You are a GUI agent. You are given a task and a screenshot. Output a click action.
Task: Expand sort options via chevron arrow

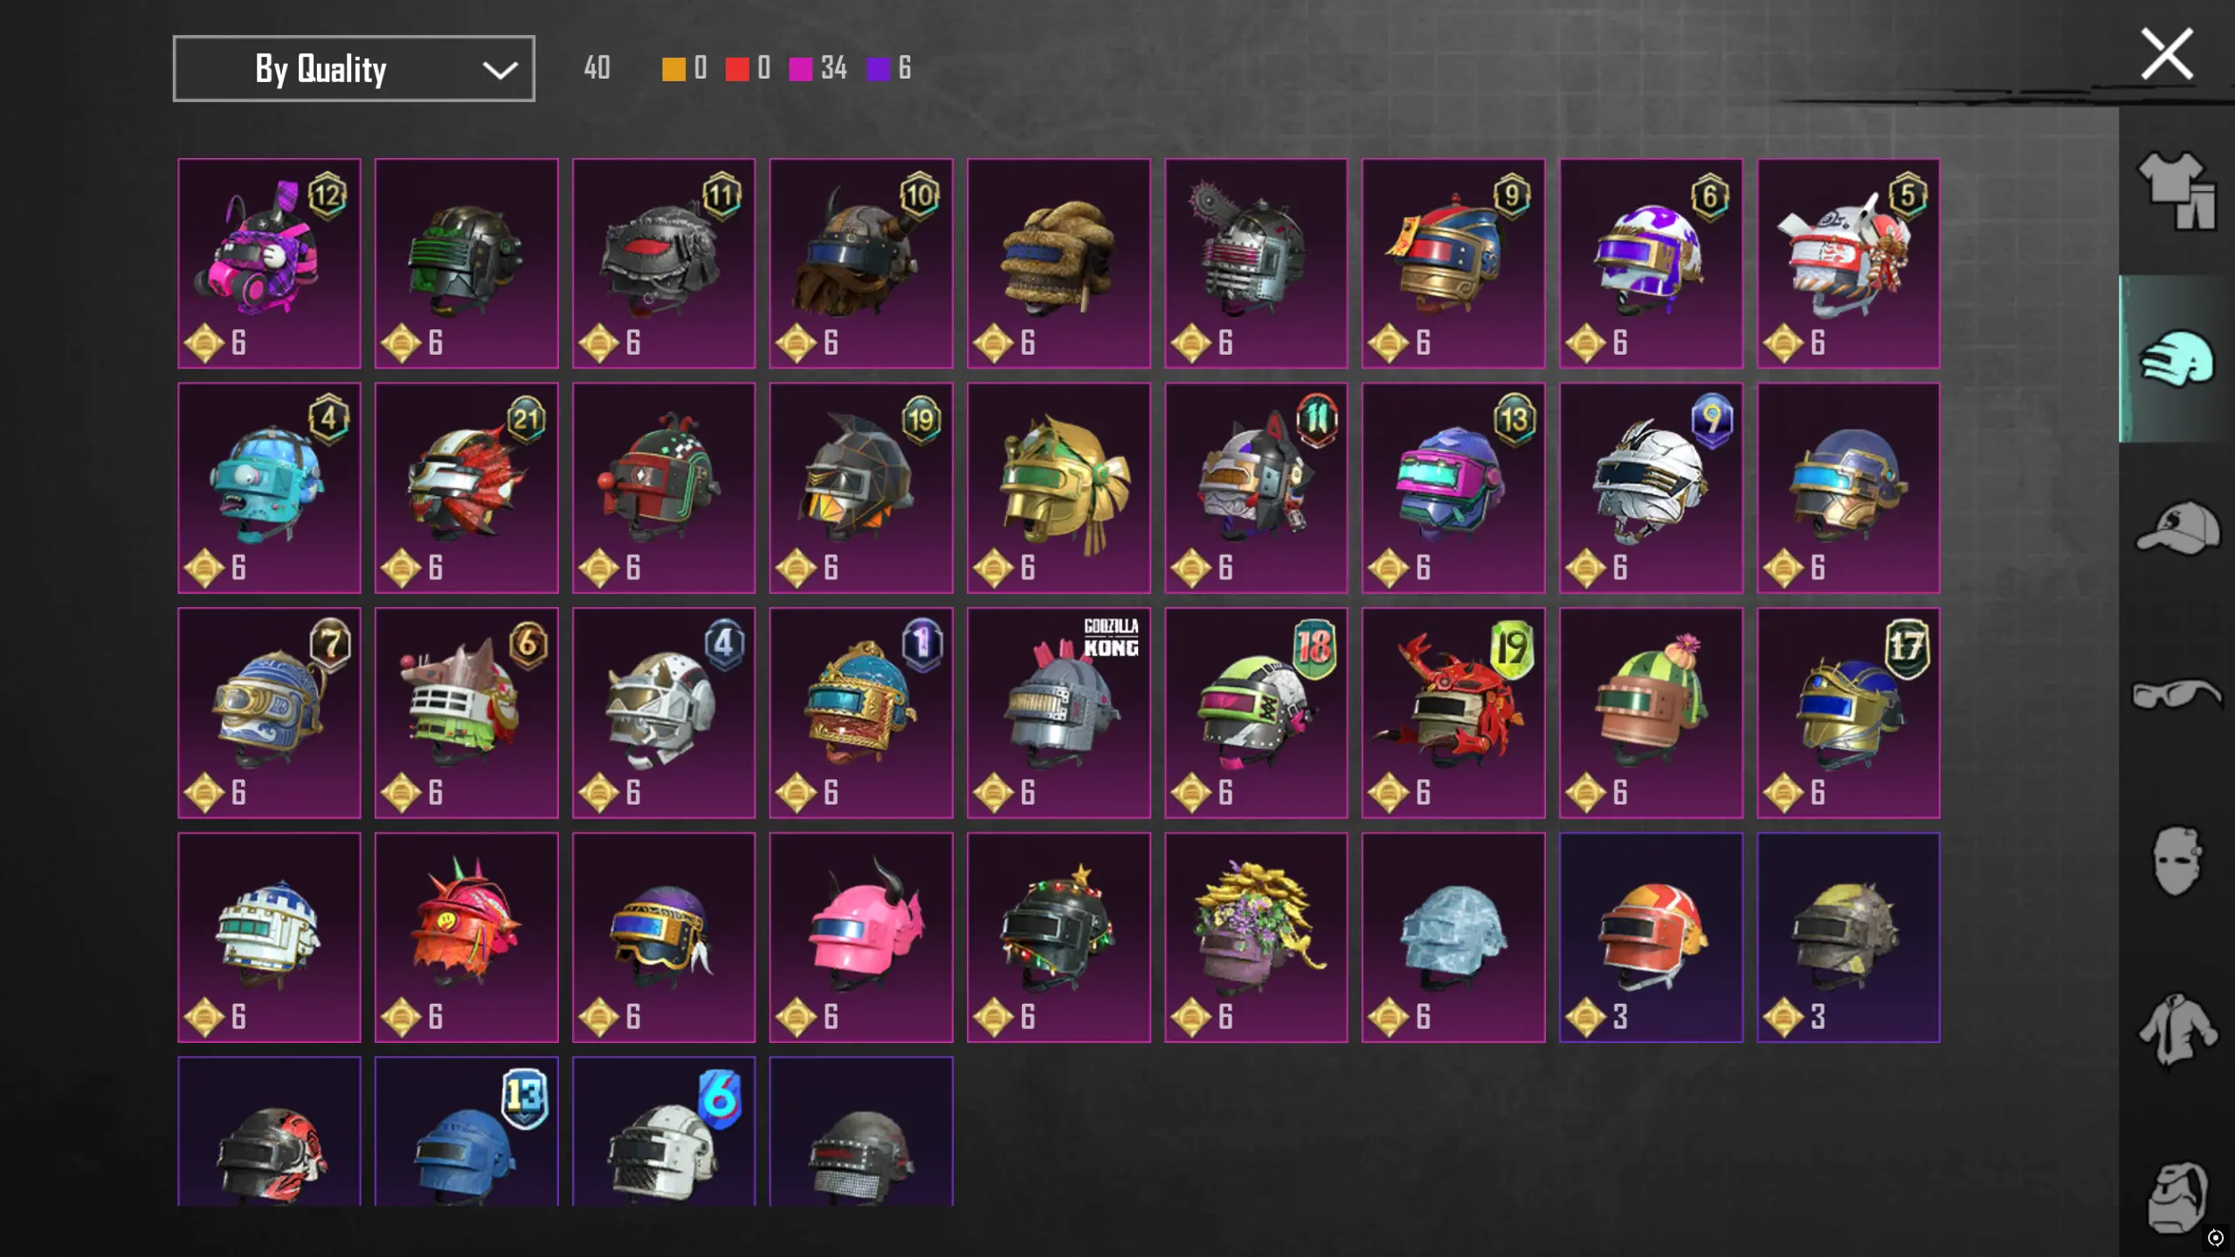click(500, 70)
